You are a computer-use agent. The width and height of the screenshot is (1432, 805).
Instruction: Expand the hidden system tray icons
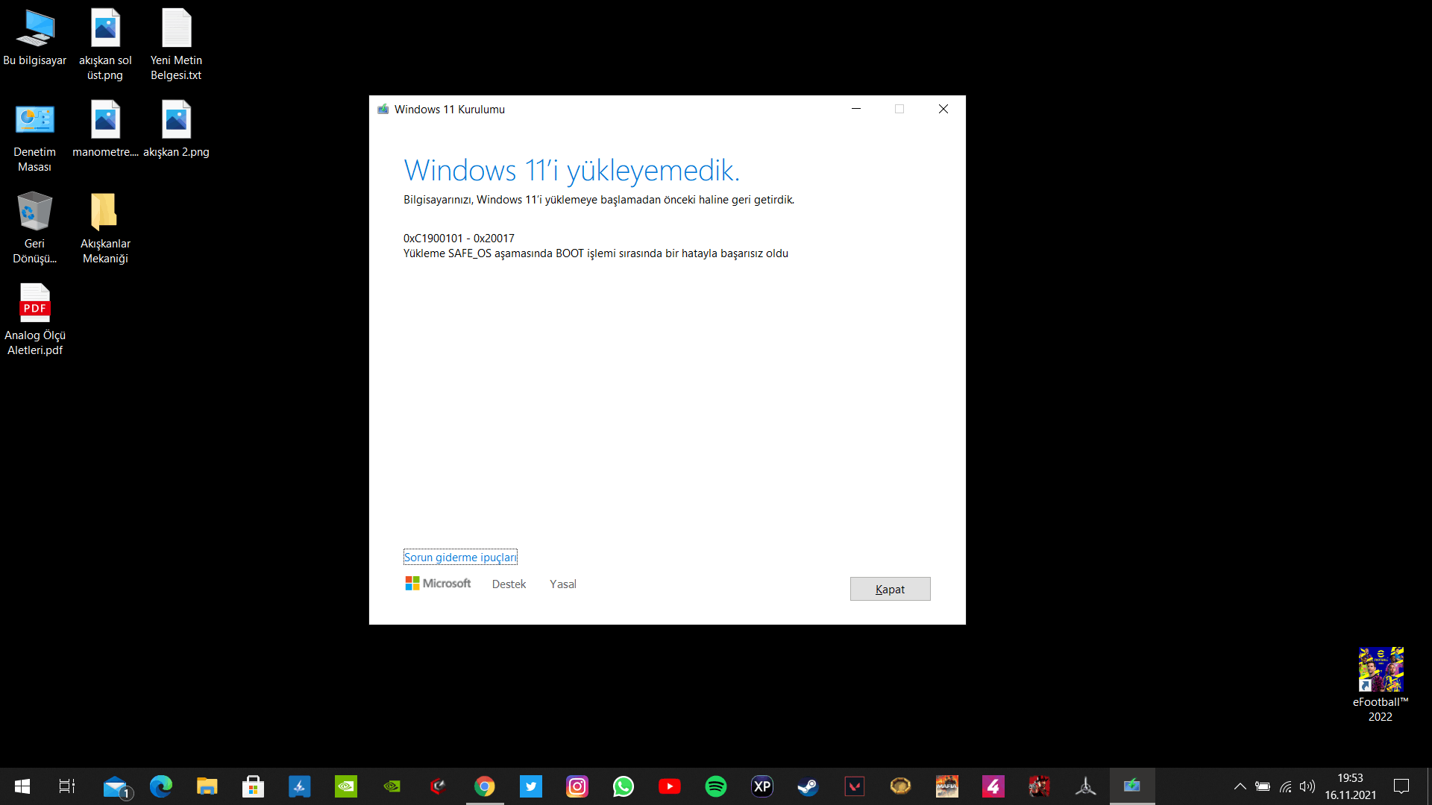tap(1240, 786)
